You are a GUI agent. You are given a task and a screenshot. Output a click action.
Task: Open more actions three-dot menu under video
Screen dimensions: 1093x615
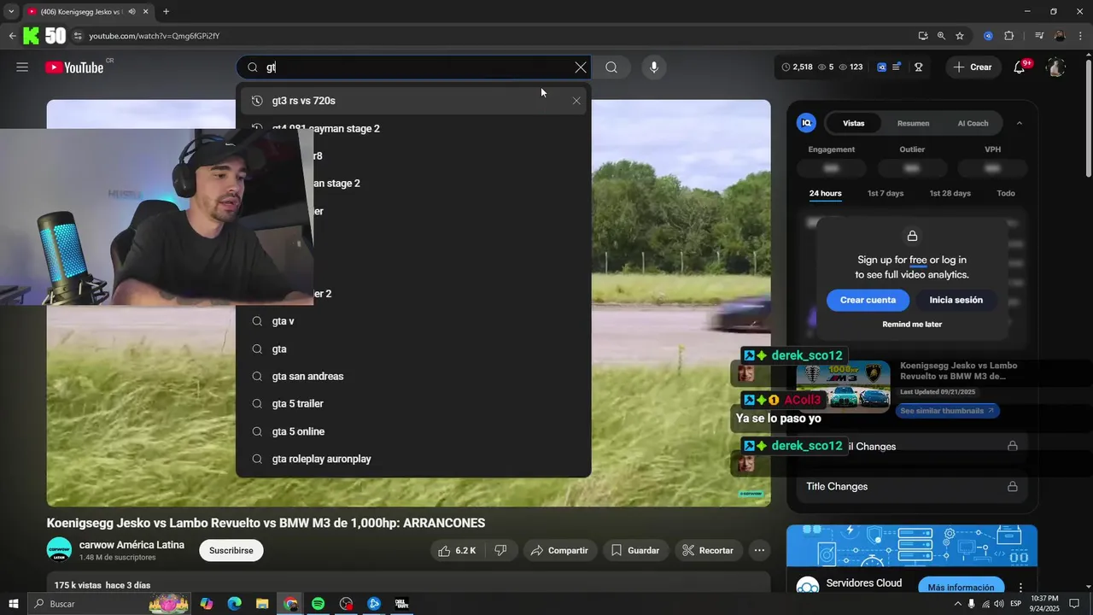759,551
